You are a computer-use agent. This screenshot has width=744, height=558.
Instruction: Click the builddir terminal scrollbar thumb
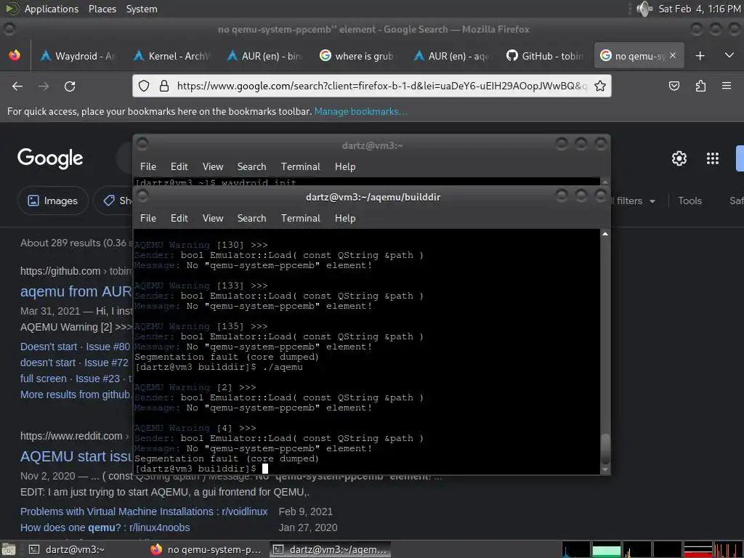[x=605, y=448]
